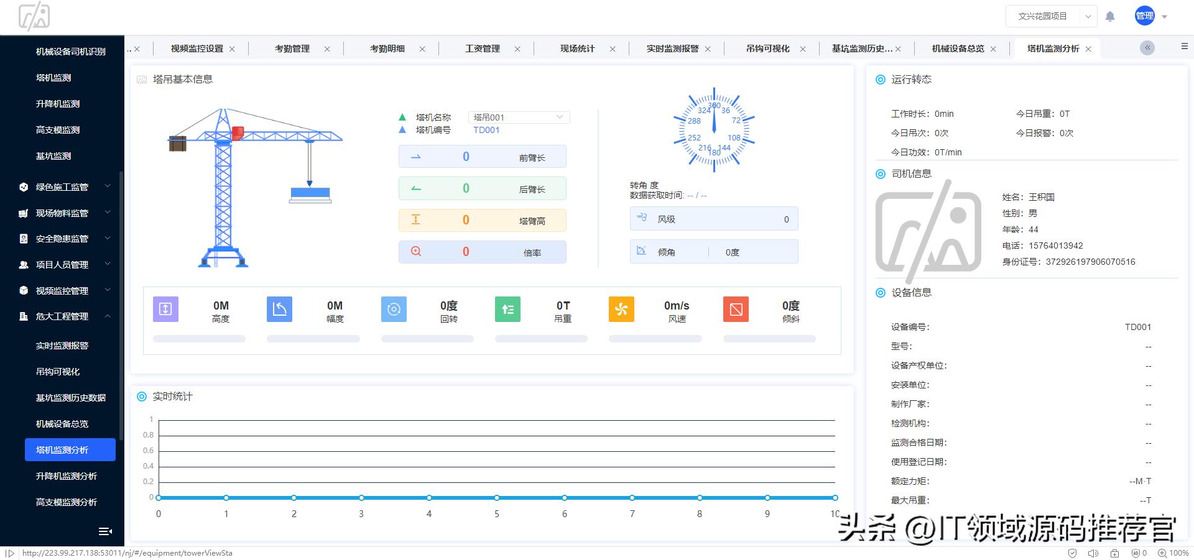
Task: Click the purple 高度 height icon
Action: [x=165, y=309]
